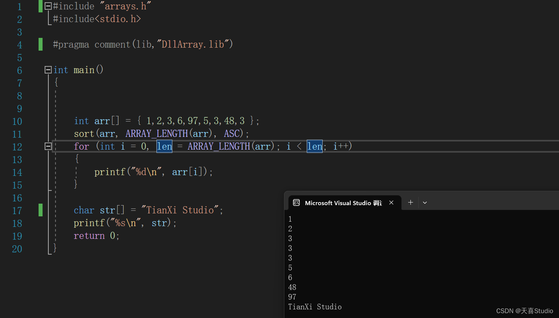Click the return 0 statement
Screen dimensions: 559x318
point(96,235)
